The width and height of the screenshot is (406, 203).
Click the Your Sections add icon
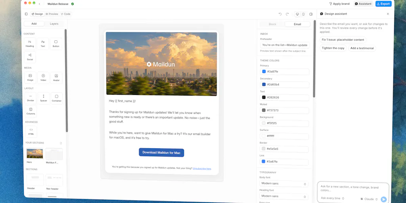[61, 143]
